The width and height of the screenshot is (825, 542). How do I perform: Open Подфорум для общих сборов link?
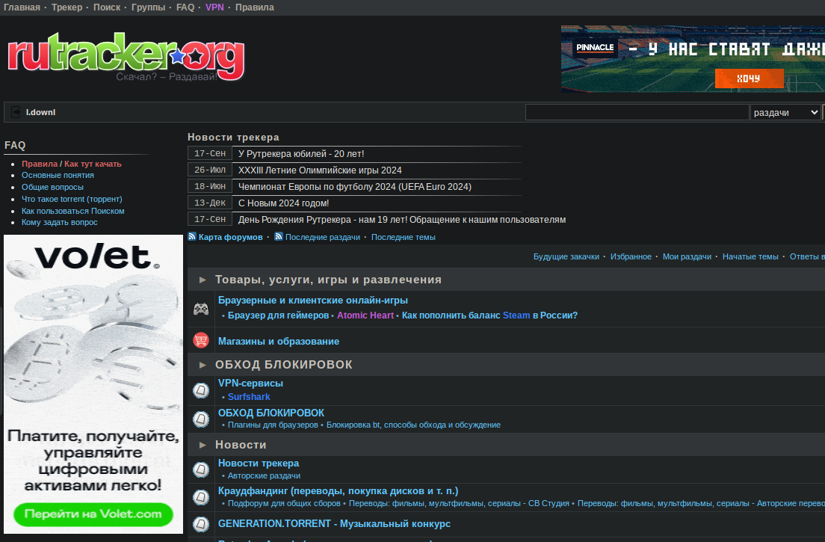(284, 504)
